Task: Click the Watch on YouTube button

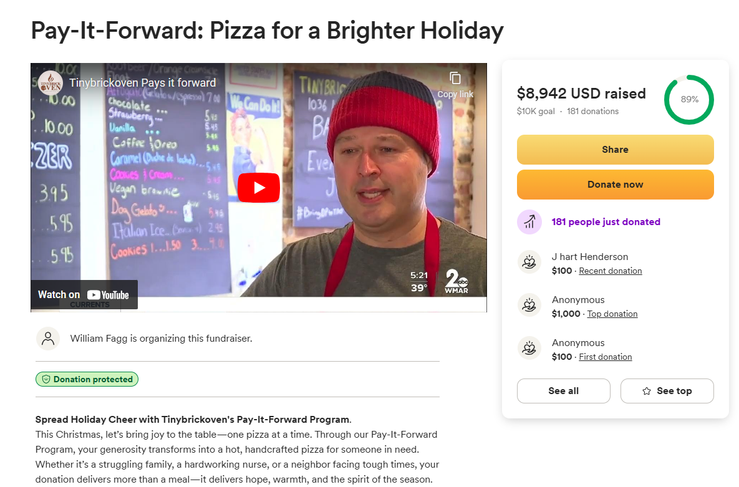Action: 84,295
